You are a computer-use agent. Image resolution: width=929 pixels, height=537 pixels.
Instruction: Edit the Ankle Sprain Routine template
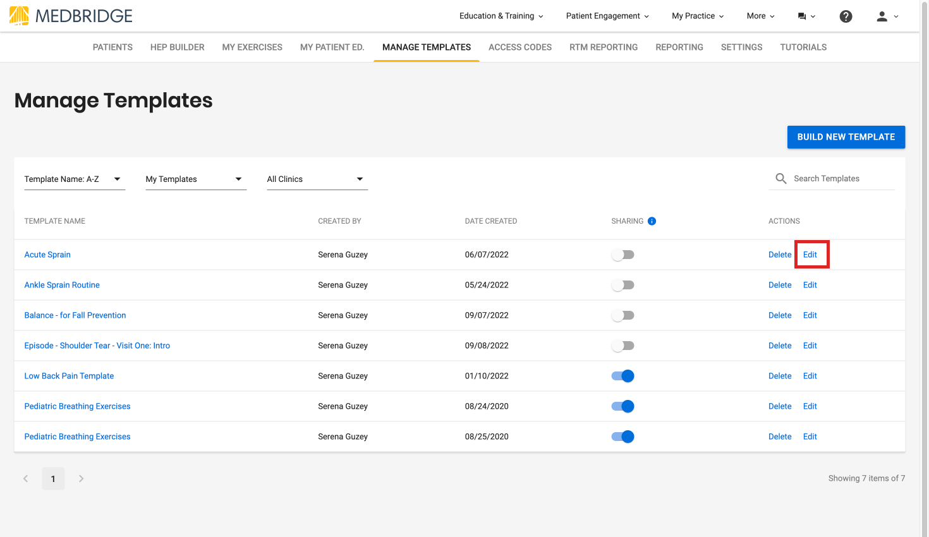point(810,285)
